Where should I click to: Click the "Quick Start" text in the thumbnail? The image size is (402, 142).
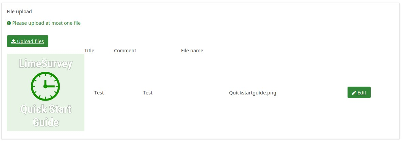46,109
